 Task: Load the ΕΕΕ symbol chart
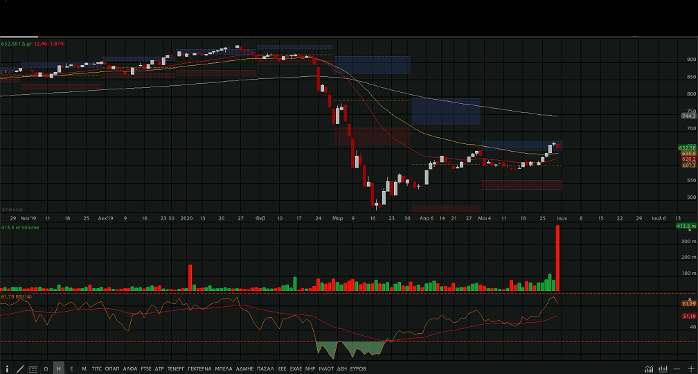pyautogui.click(x=283, y=368)
